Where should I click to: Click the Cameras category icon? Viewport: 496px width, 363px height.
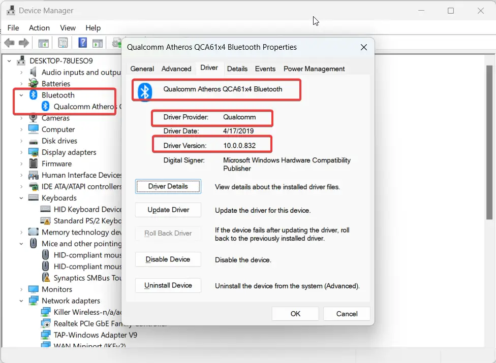33,118
